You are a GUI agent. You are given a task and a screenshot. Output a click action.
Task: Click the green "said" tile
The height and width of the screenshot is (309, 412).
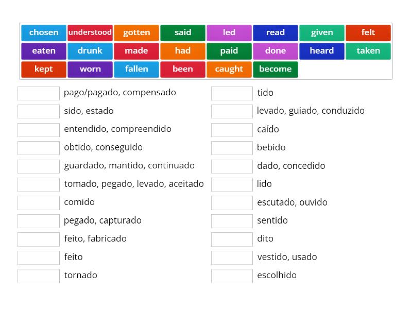pyautogui.click(x=182, y=32)
